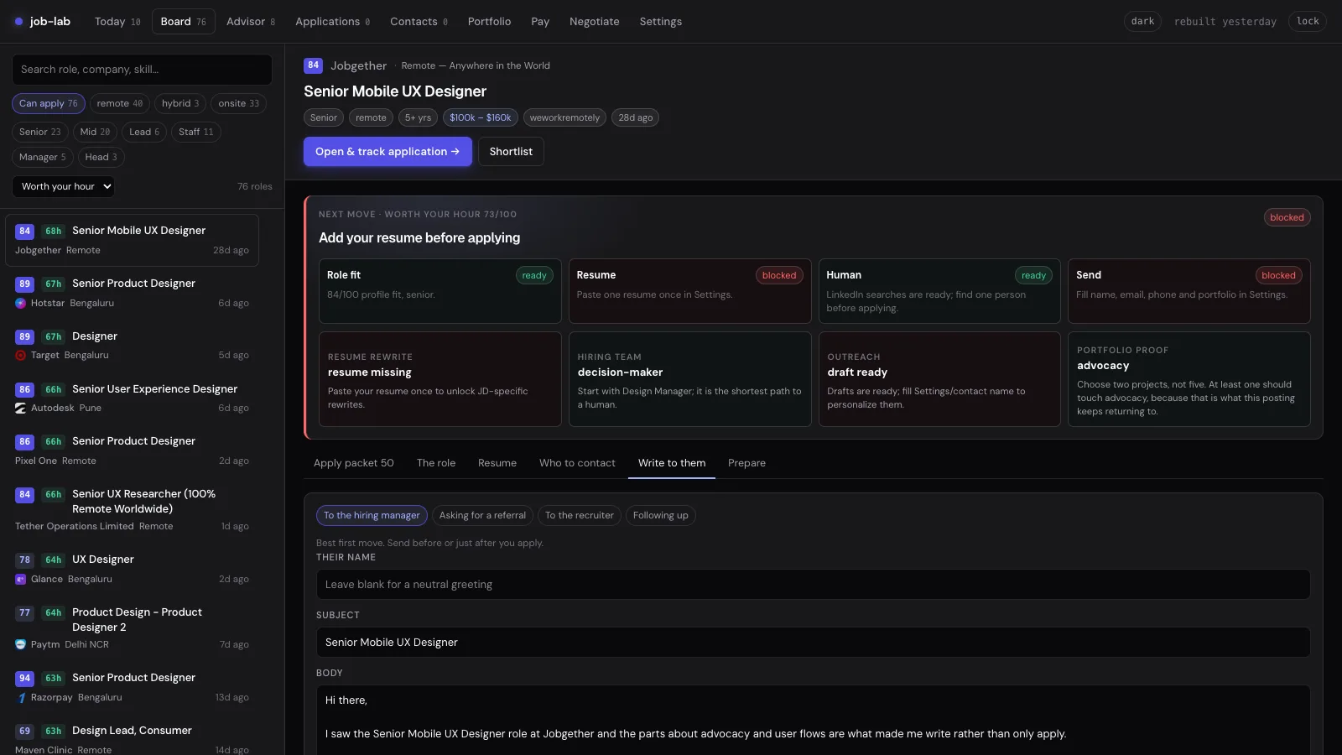Toggle the Staff 11 level filter
This screenshot has height=755, width=1342.
tap(195, 133)
